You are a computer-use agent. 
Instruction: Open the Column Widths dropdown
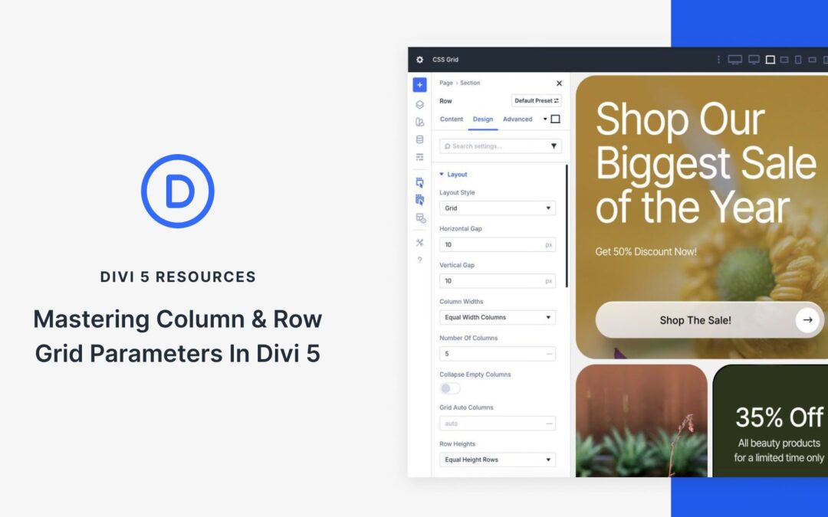pos(497,316)
